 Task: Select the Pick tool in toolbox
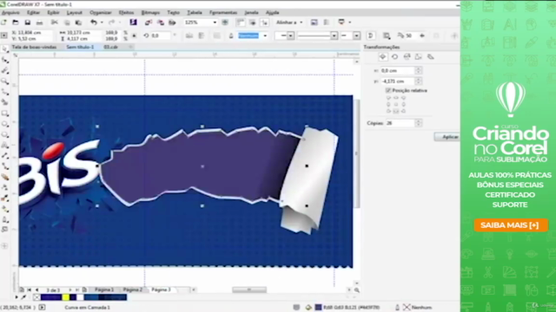4,49
